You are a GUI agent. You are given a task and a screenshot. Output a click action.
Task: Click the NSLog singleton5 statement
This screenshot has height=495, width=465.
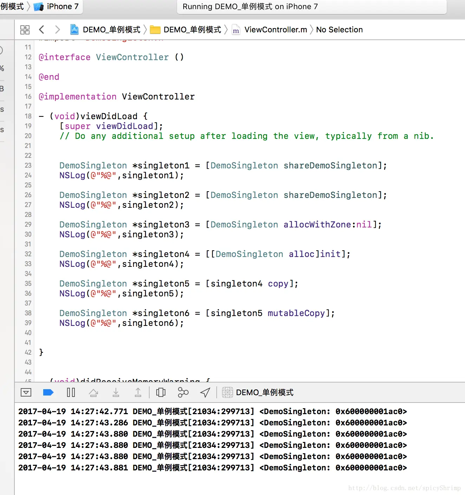(122, 293)
